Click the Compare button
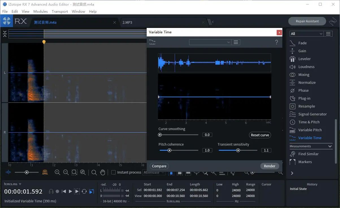 (159, 166)
